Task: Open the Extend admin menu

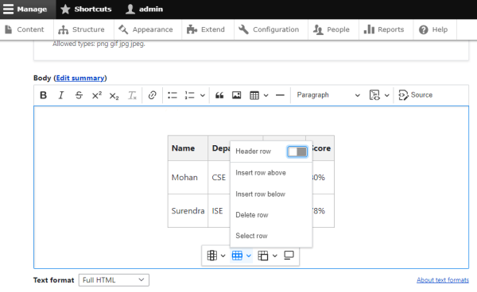Action: click(x=207, y=29)
